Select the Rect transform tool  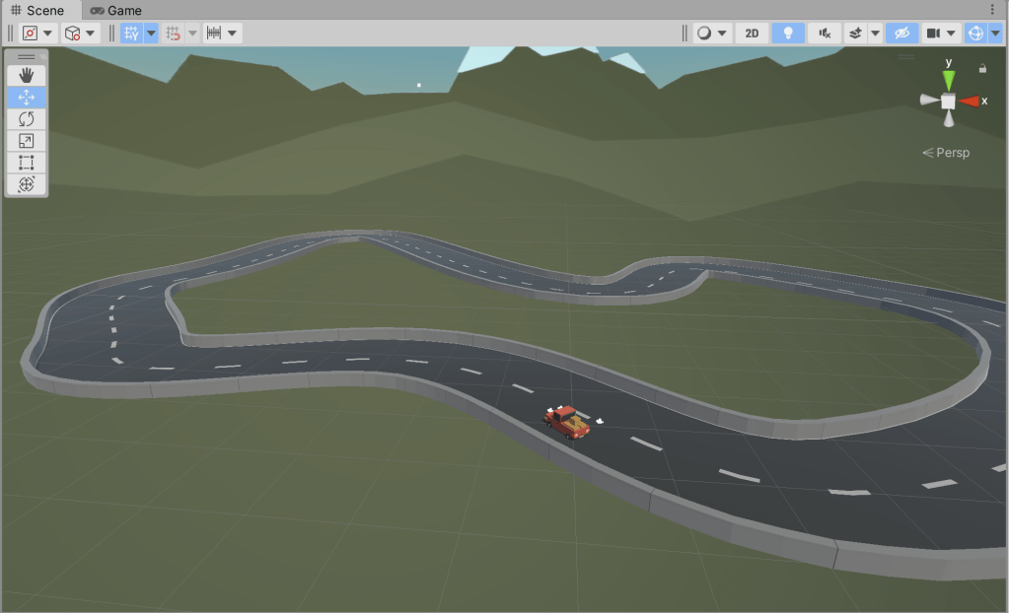click(27, 163)
